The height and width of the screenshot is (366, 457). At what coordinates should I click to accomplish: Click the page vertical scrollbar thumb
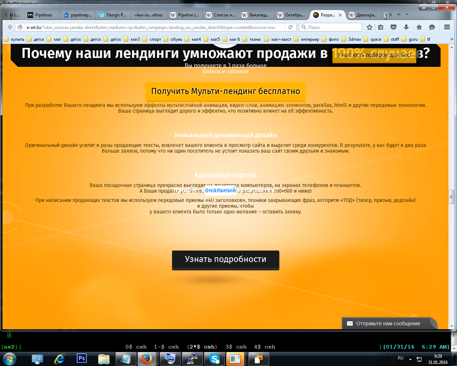click(x=452, y=197)
